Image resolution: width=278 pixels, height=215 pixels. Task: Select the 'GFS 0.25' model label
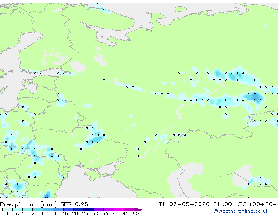pyautogui.click(x=74, y=204)
